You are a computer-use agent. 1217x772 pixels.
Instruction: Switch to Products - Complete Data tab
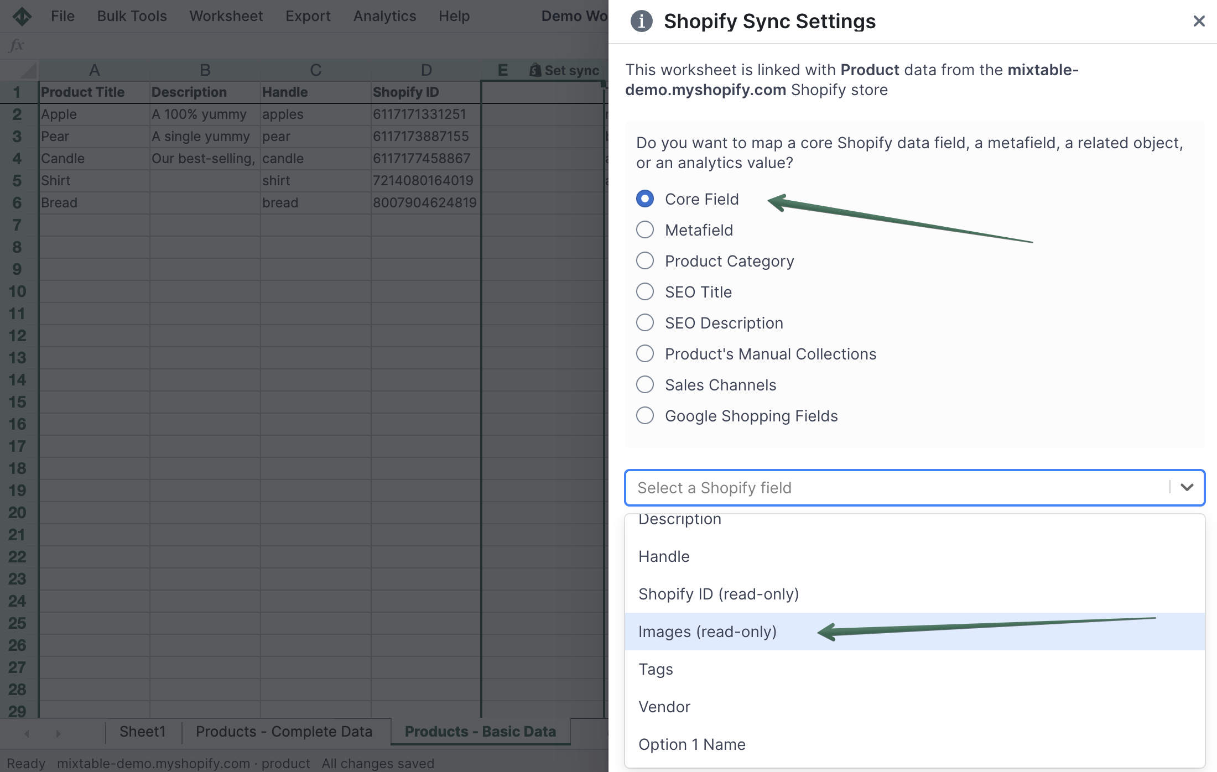click(284, 732)
